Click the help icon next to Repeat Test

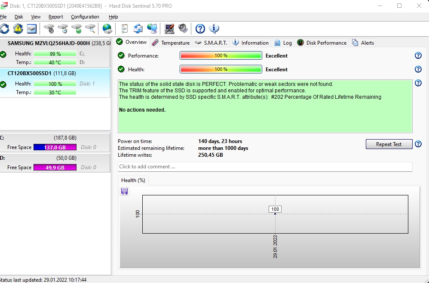point(418,144)
